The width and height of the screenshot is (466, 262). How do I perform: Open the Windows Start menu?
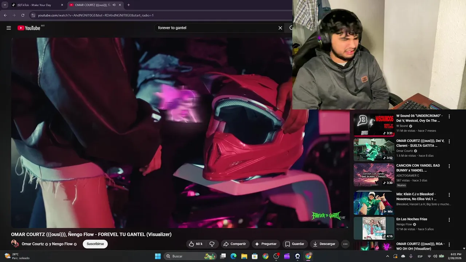pos(158,256)
